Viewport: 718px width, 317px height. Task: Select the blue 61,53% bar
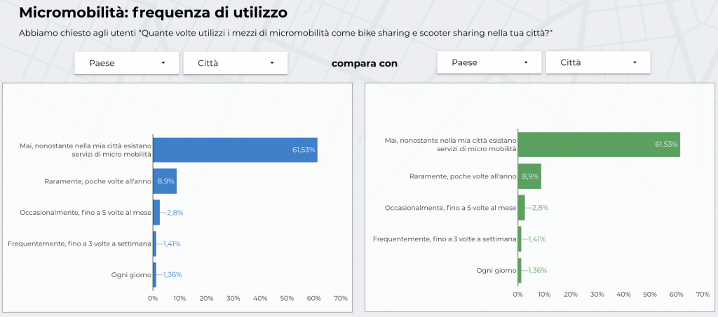coord(235,149)
